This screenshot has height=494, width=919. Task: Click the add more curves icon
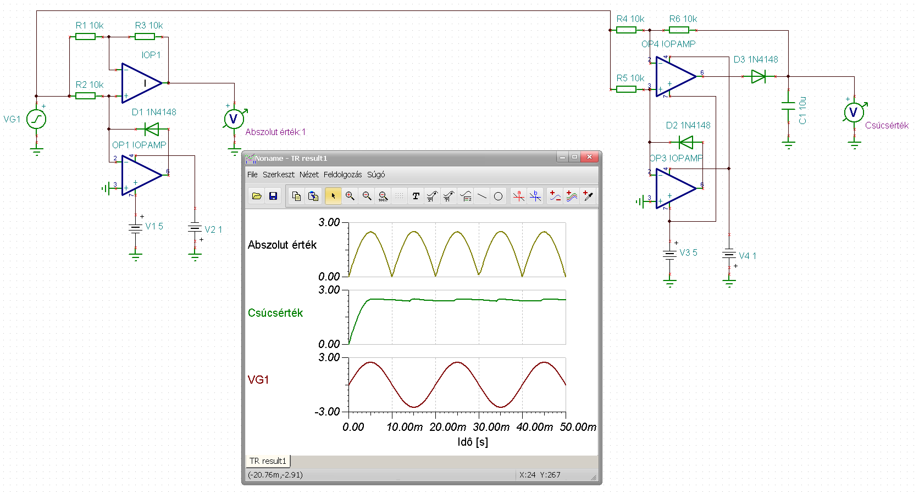point(572,196)
